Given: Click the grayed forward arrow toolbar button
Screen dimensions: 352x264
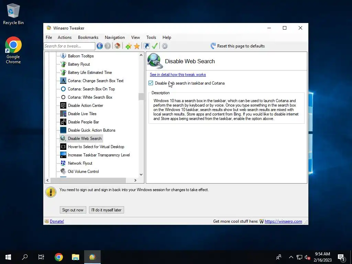Looking at the screenshot, I should click(x=108, y=46).
